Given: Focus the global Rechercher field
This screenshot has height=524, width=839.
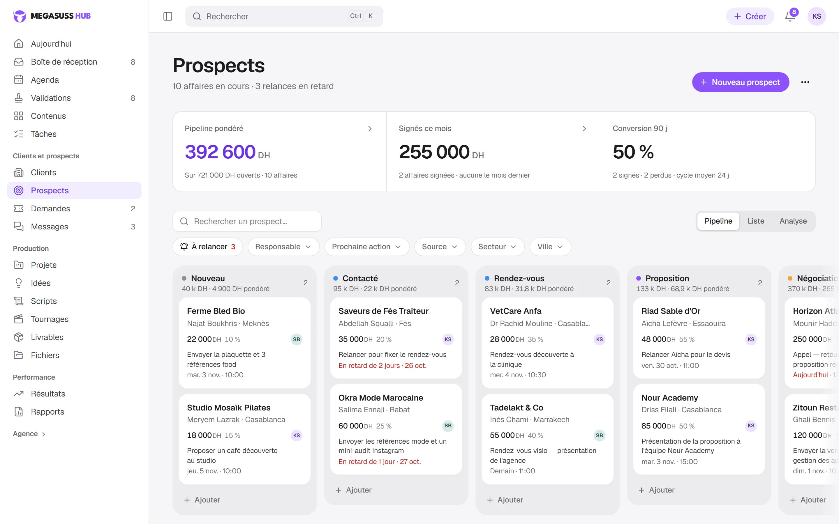Looking at the screenshot, I should pyautogui.click(x=284, y=16).
